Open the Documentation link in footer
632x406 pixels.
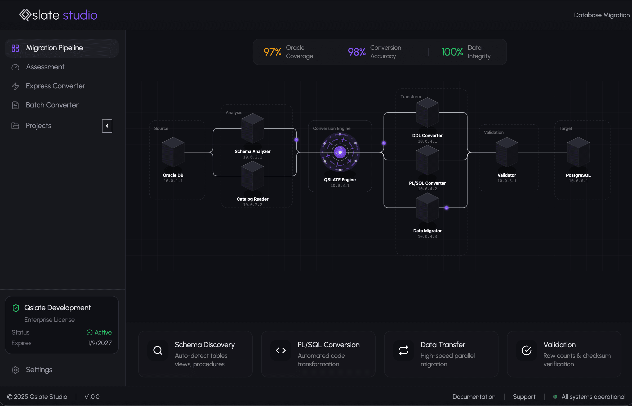click(x=474, y=397)
